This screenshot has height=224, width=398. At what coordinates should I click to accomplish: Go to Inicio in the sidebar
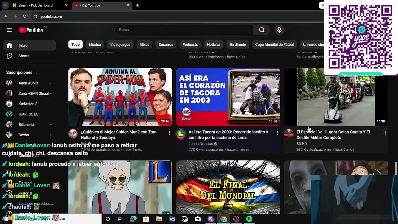[x=30, y=45]
